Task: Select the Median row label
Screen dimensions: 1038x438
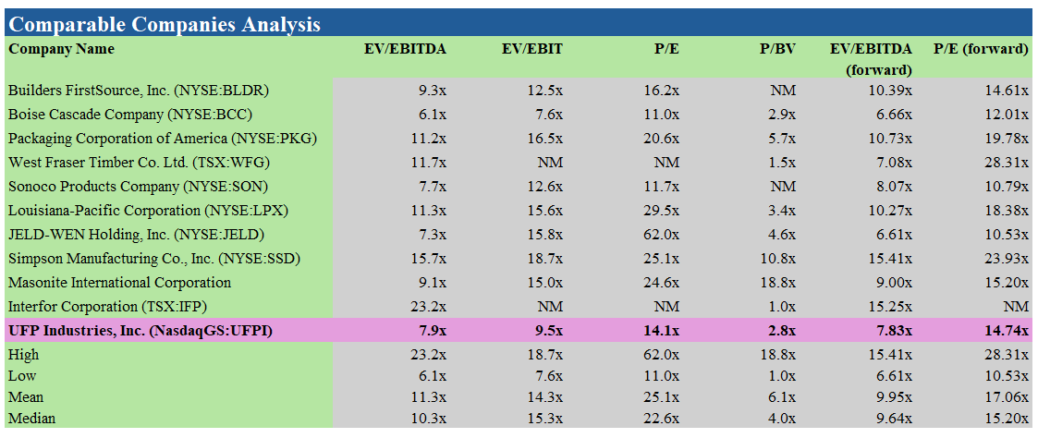Action: click(x=31, y=419)
